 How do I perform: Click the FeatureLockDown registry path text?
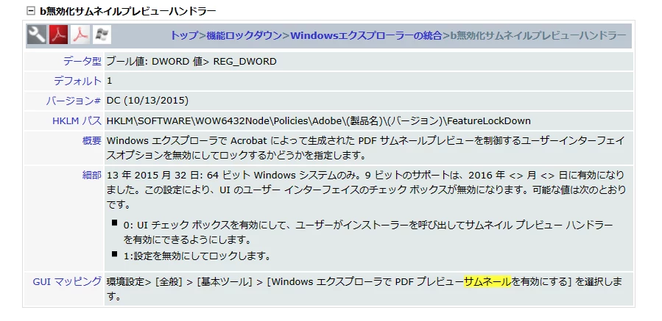(489, 121)
